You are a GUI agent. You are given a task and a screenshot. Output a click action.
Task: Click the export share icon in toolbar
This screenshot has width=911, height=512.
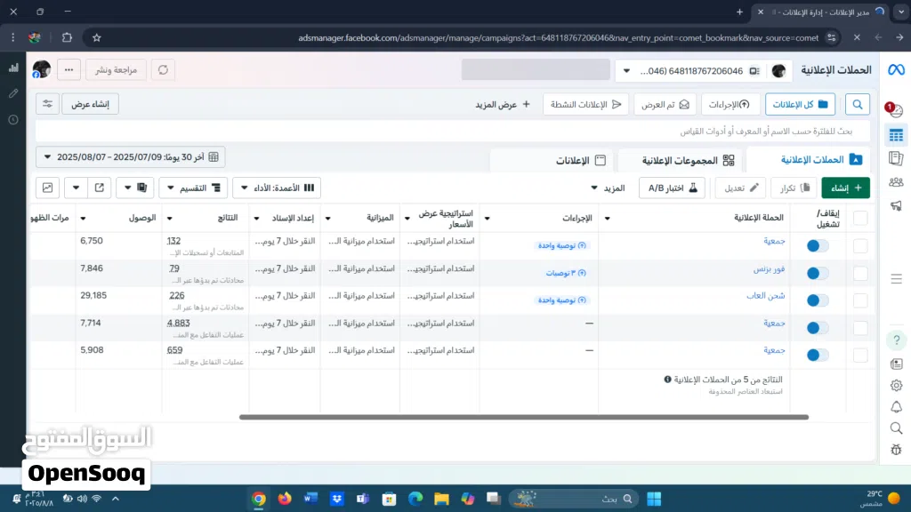99,188
